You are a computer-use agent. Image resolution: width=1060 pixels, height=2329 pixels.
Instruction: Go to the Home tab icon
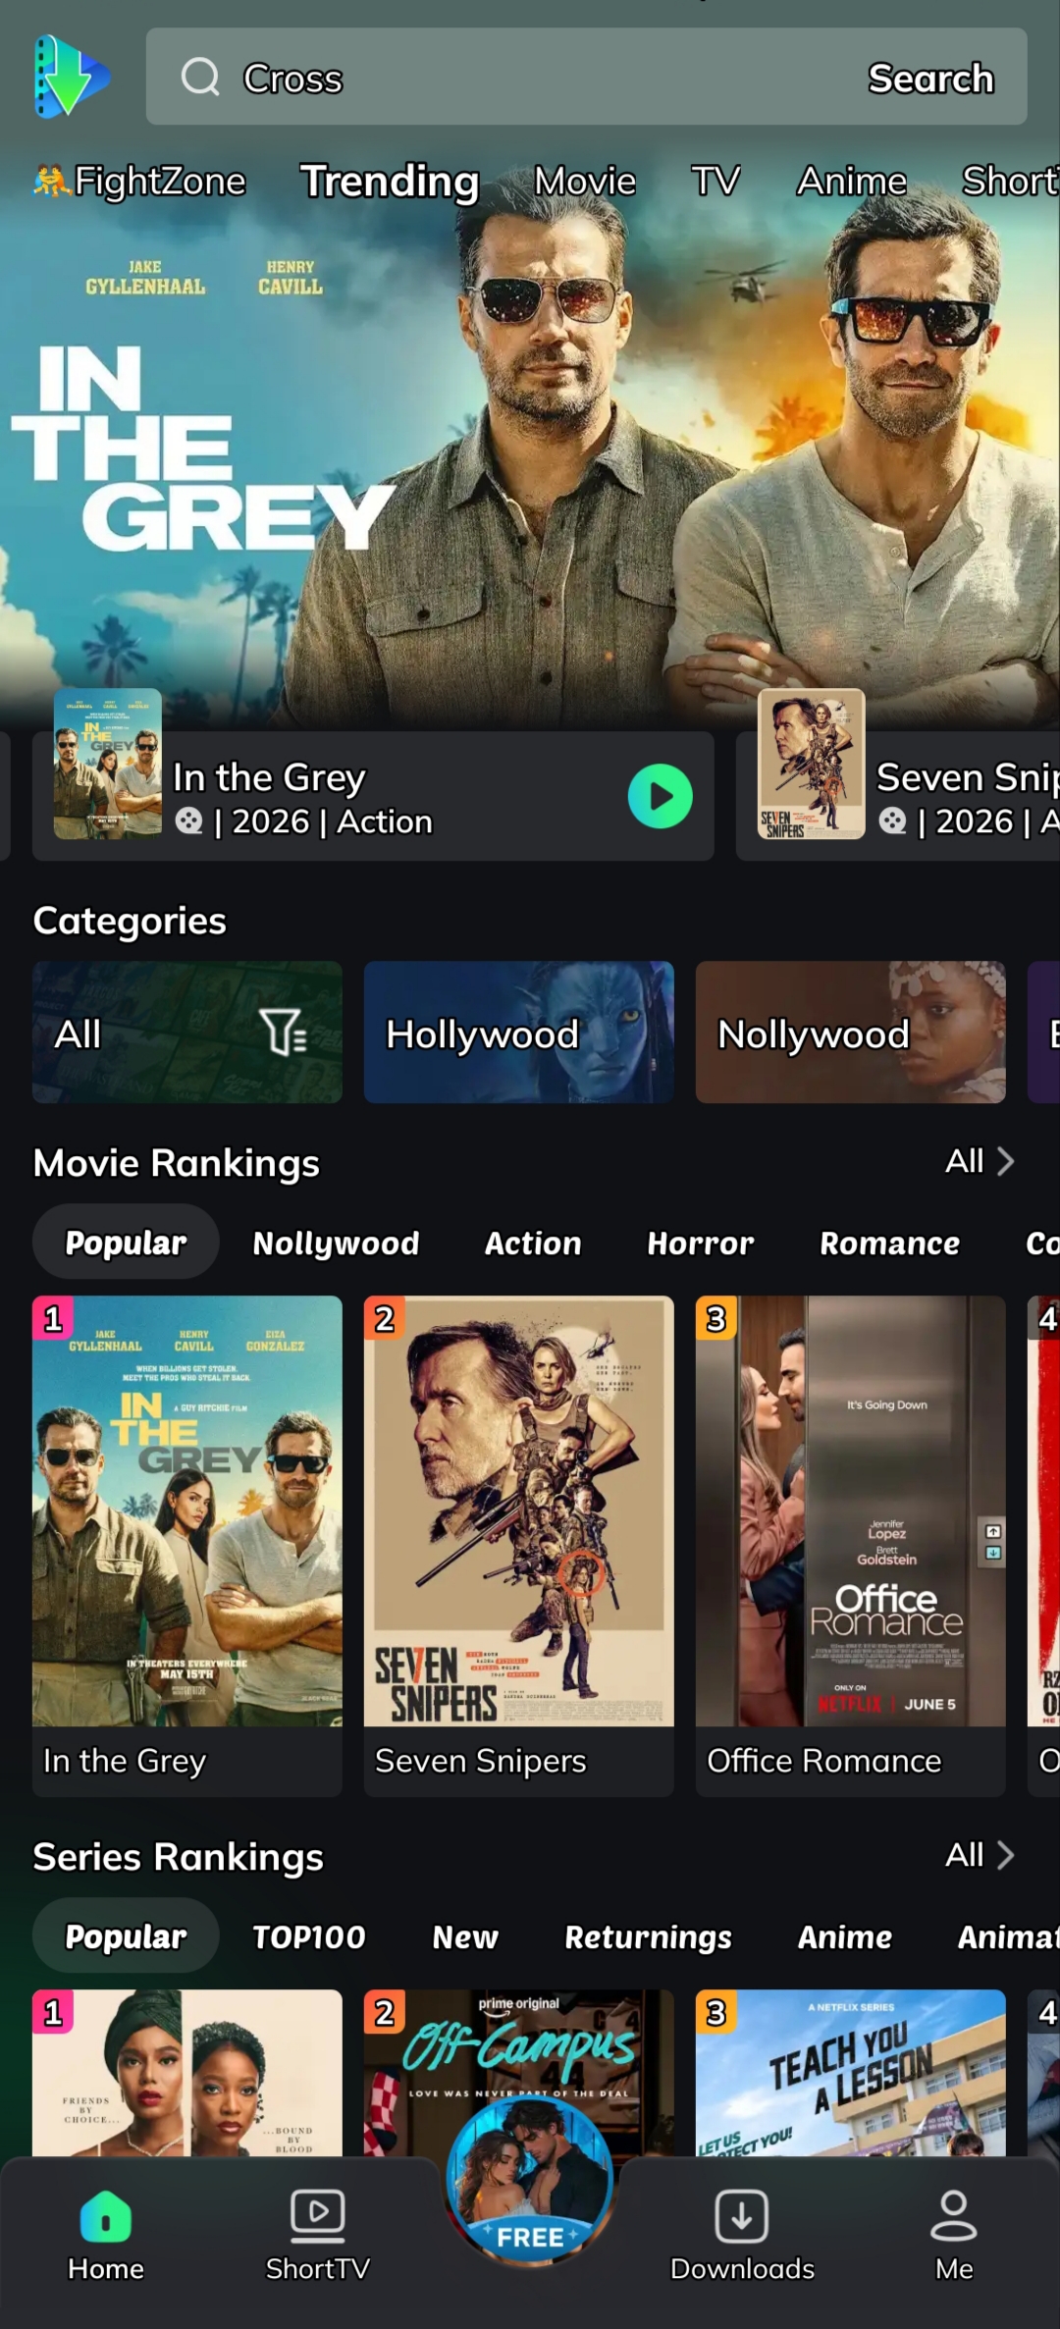click(106, 2217)
